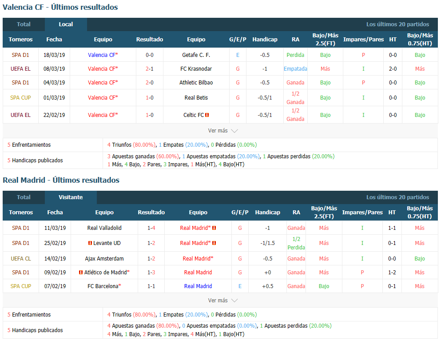Select the Local tab

66,24
